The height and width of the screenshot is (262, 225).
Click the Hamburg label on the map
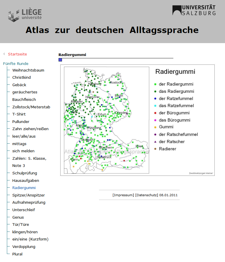pyautogui.click(x=95, y=84)
